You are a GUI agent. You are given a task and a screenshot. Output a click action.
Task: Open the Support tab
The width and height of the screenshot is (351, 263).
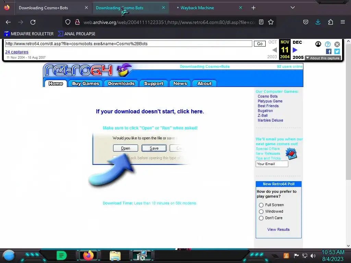(154, 84)
